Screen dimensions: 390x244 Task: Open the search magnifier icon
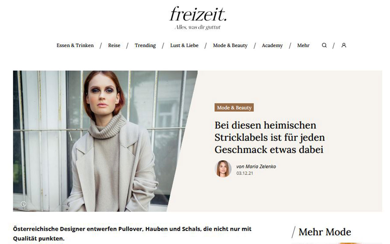point(324,45)
